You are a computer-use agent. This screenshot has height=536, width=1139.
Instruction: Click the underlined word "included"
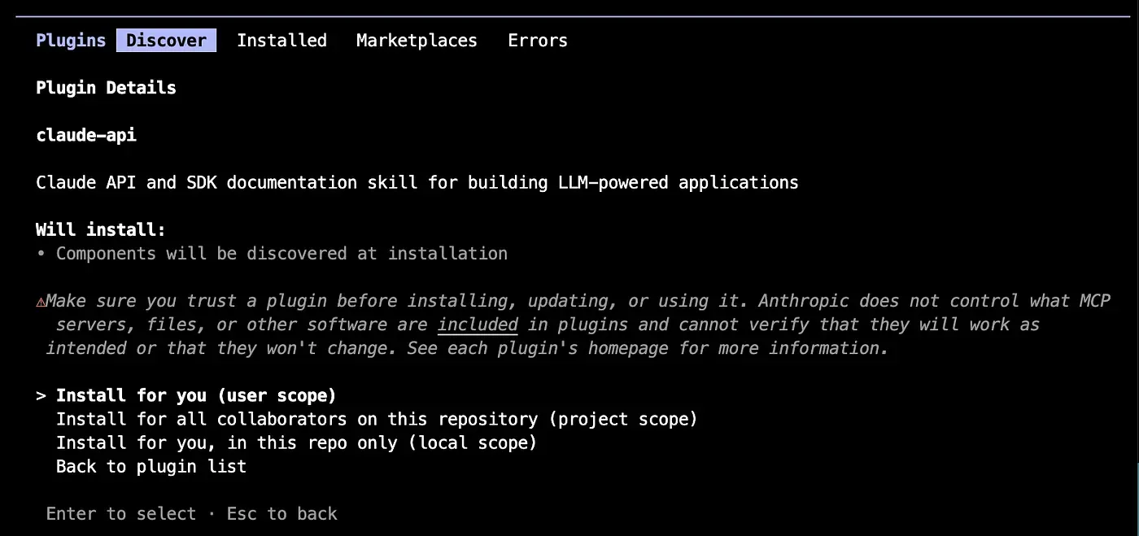tap(478, 325)
